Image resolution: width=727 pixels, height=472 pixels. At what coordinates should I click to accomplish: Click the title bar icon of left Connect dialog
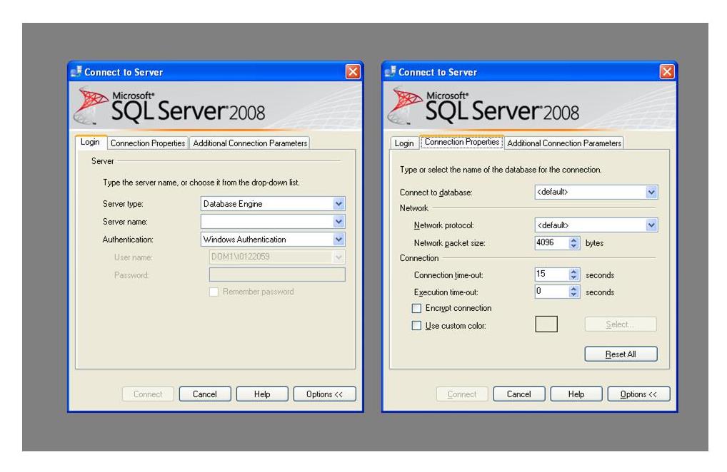pyautogui.click(x=74, y=71)
